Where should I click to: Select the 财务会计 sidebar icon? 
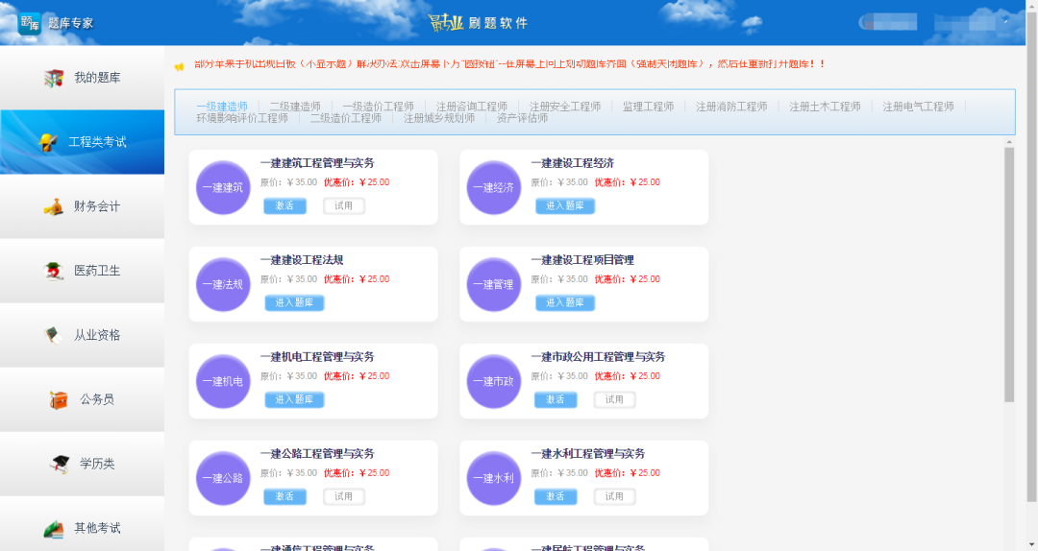[x=54, y=206]
